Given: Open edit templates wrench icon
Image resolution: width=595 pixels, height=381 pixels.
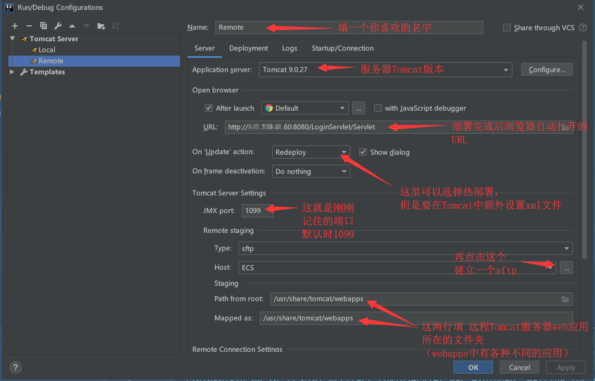Looking at the screenshot, I should tap(58, 26).
